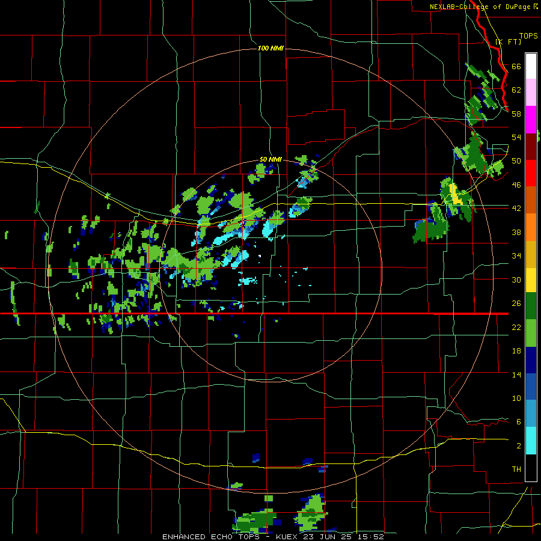The height and width of the screenshot is (541, 541).
Task: Click the "26" legend value
Action: (x=516, y=304)
